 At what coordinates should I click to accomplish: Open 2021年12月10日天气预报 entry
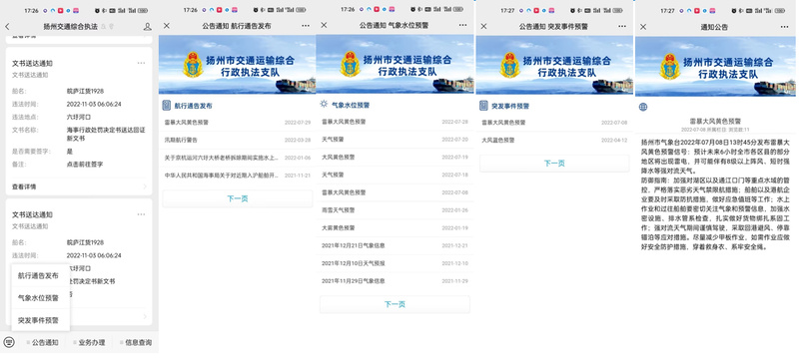pos(395,263)
